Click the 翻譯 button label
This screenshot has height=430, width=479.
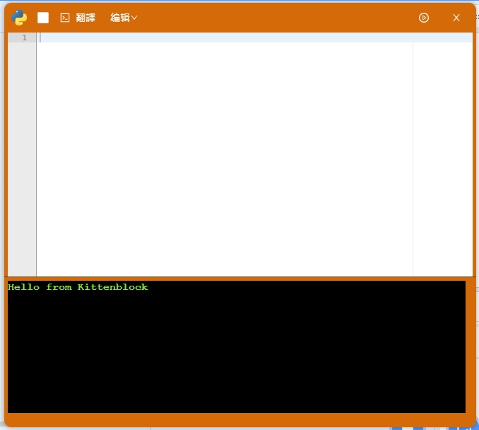[x=85, y=18]
